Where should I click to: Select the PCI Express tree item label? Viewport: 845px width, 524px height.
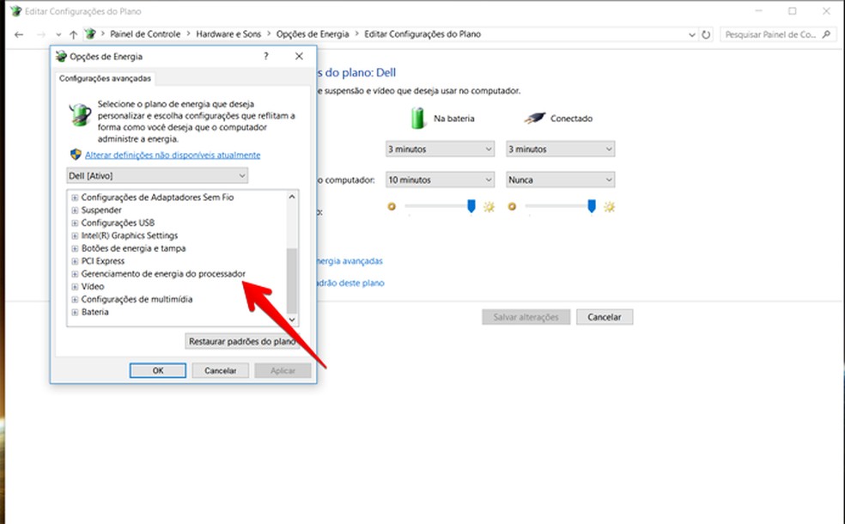103,261
